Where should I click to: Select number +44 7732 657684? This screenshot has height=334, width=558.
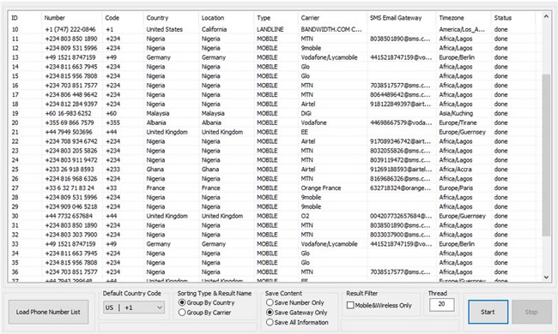point(69,216)
